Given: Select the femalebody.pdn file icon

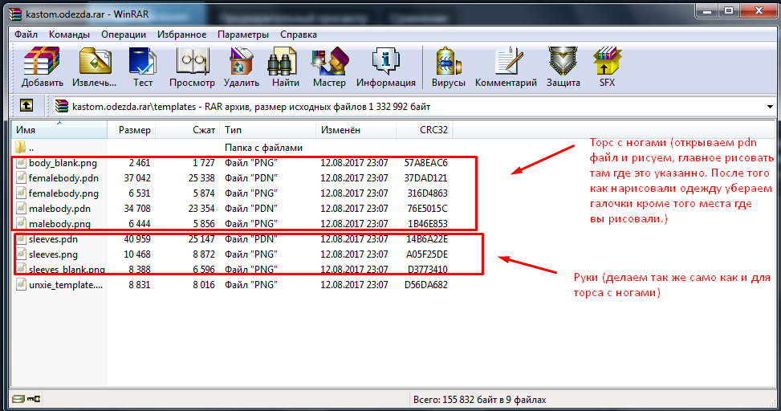Looking at the screenshot, I should (21, 178).
